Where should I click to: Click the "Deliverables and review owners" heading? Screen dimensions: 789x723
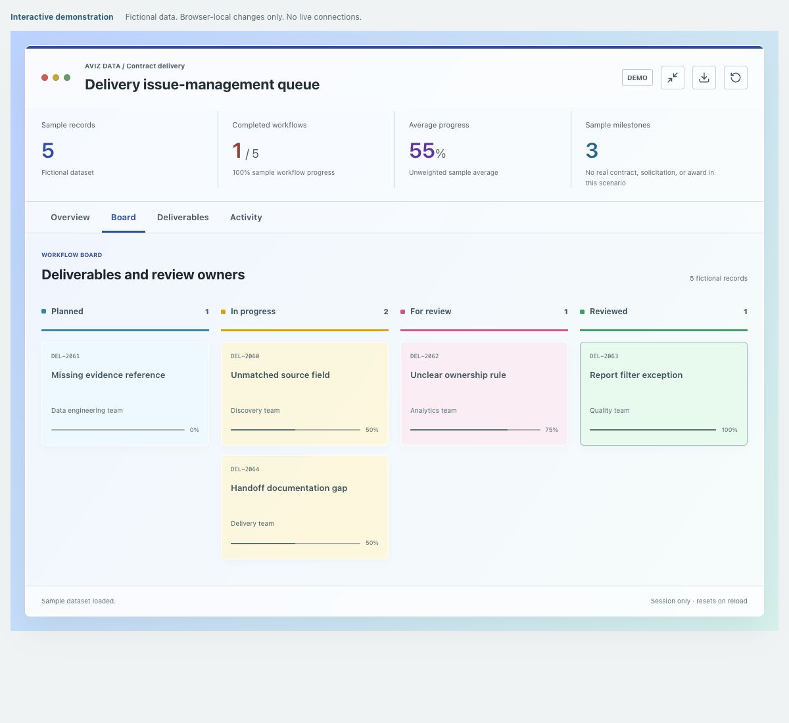[x=143, y=275]
